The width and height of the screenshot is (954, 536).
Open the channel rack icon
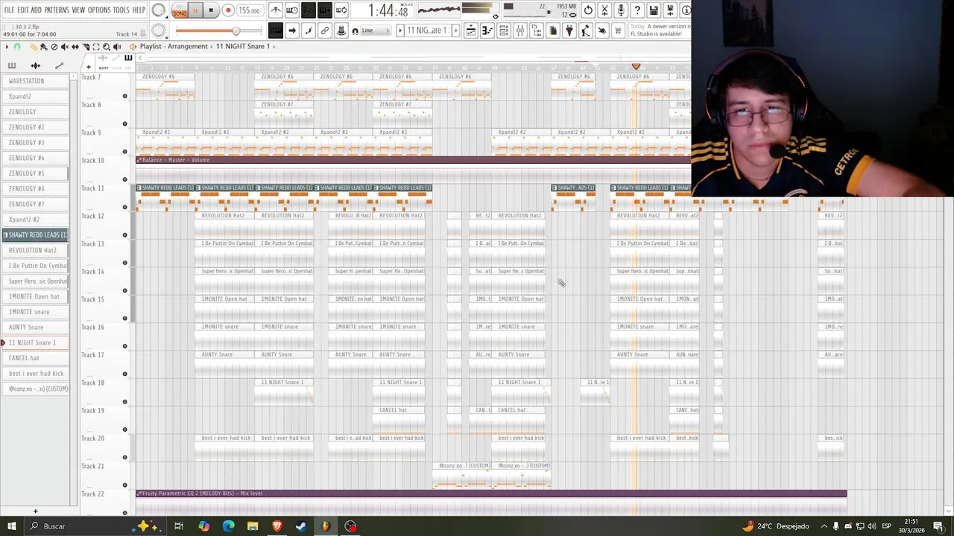[504, 31]
